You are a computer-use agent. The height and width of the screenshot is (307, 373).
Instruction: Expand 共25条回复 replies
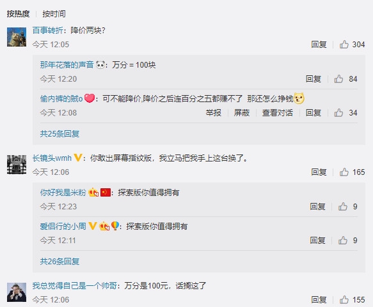click(60, 134)
